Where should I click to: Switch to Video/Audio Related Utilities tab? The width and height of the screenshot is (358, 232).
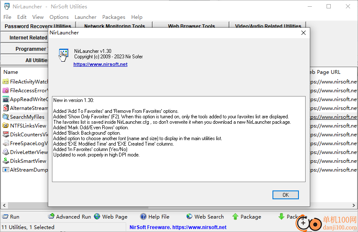[268, 26]
